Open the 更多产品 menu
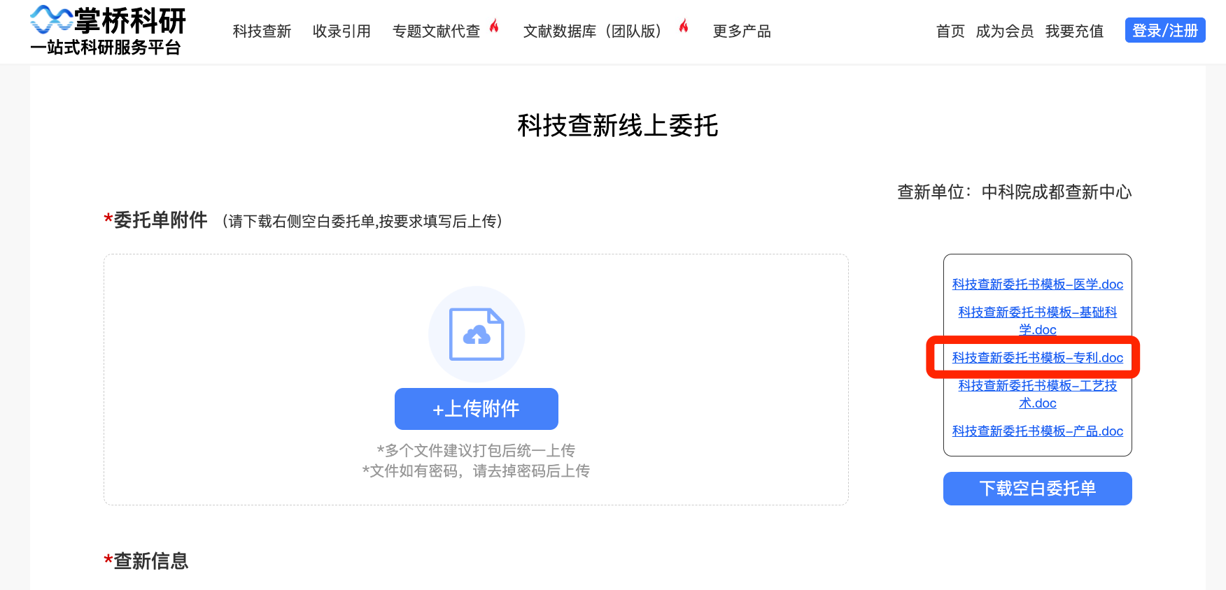The width and height of the screenshot is (1226, 590). (742, 31)
